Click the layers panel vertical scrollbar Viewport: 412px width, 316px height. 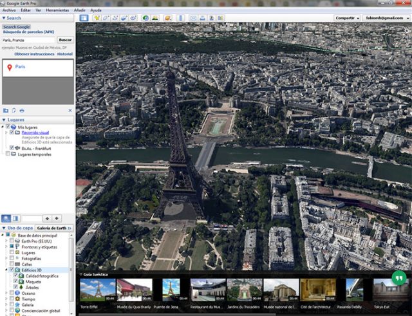point(71,267)
